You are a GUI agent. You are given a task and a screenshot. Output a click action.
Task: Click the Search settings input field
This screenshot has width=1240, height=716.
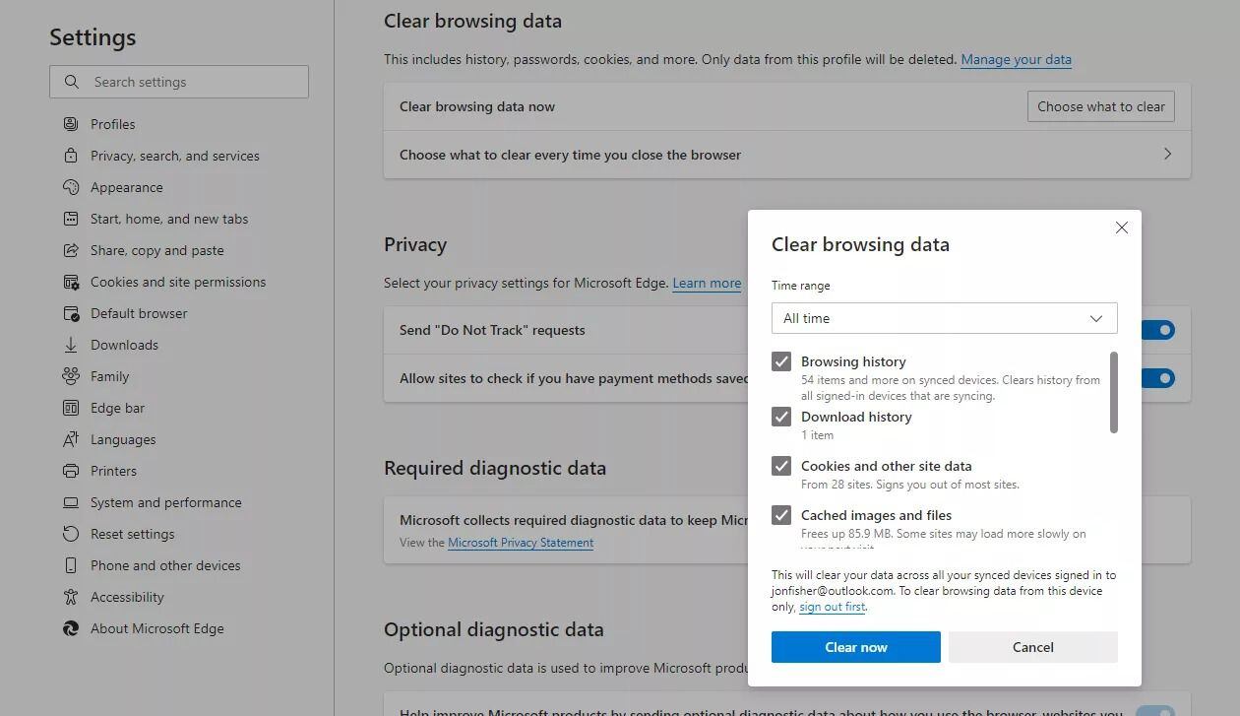click(179, 82)
